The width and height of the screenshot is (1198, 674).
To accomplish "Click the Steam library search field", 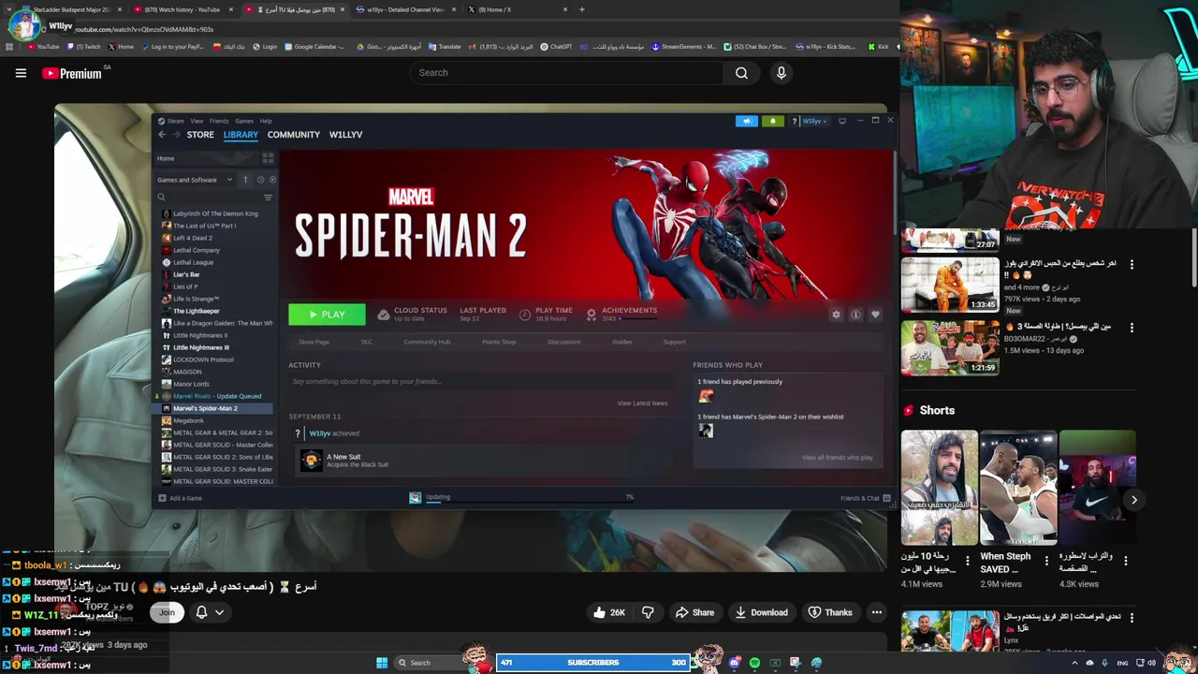I will pyautogui.click(x=210, y=198).
